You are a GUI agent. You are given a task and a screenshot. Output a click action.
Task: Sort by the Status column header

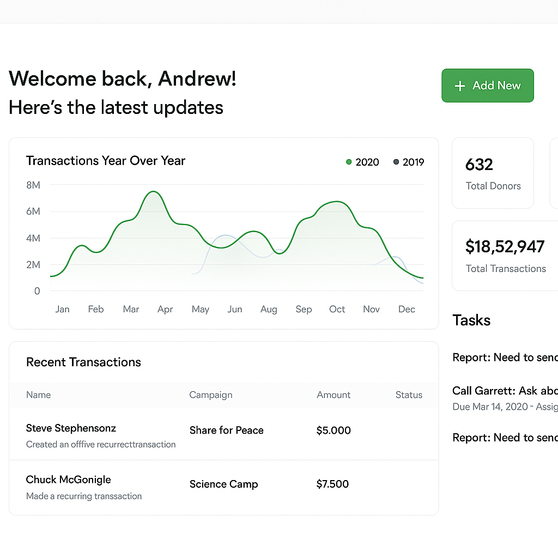pos(409,395)
